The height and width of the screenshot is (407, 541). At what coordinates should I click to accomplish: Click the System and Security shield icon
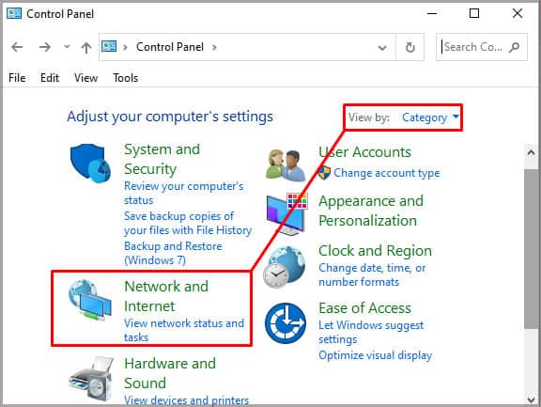click(90, 163)
